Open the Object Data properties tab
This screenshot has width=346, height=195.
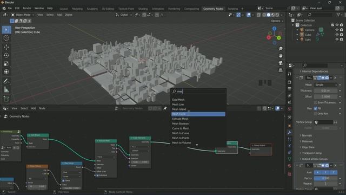[x=289, y=159]
